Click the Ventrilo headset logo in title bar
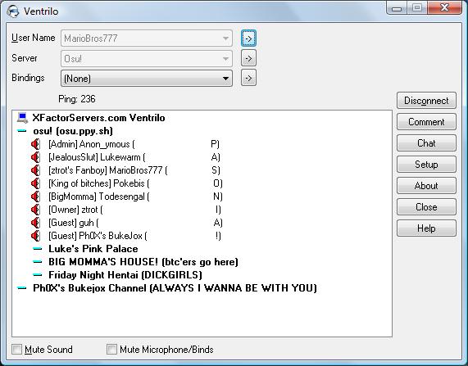The width and height of the screenshot is (468, 366). click(x=13, y=11)
